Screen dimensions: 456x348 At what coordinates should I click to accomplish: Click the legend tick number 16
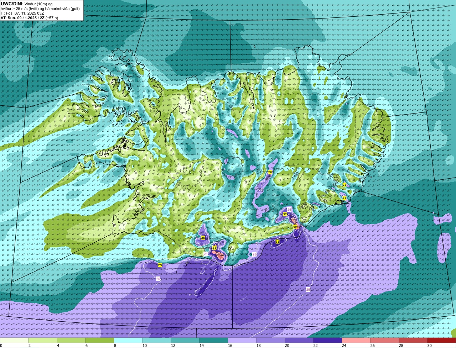tap(230, 346)
